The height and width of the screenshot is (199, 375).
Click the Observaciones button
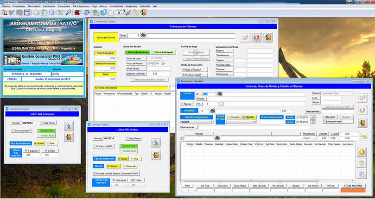[187, 127]
